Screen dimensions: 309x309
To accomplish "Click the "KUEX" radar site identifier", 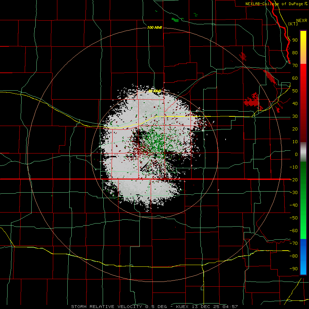I will pos(182,307).
